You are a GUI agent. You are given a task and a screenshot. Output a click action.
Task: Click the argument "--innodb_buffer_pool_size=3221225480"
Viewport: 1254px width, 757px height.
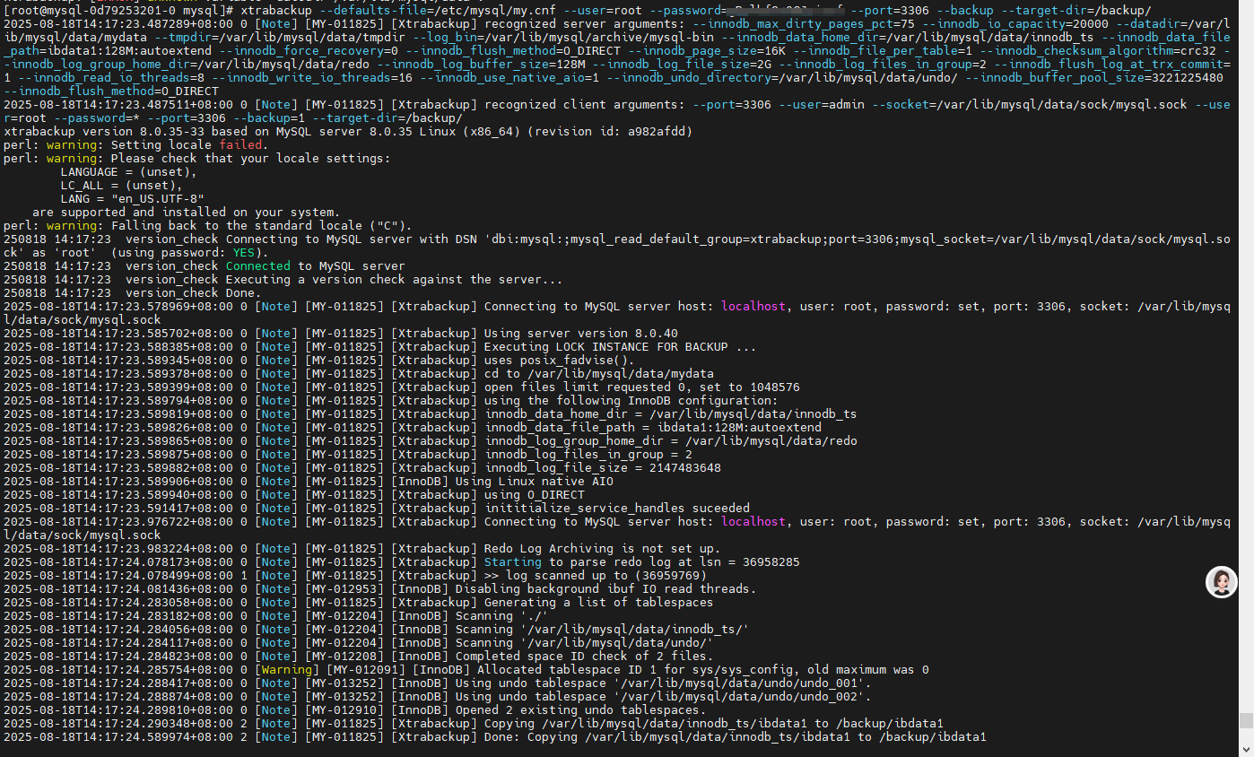(x=1094, y=78)
